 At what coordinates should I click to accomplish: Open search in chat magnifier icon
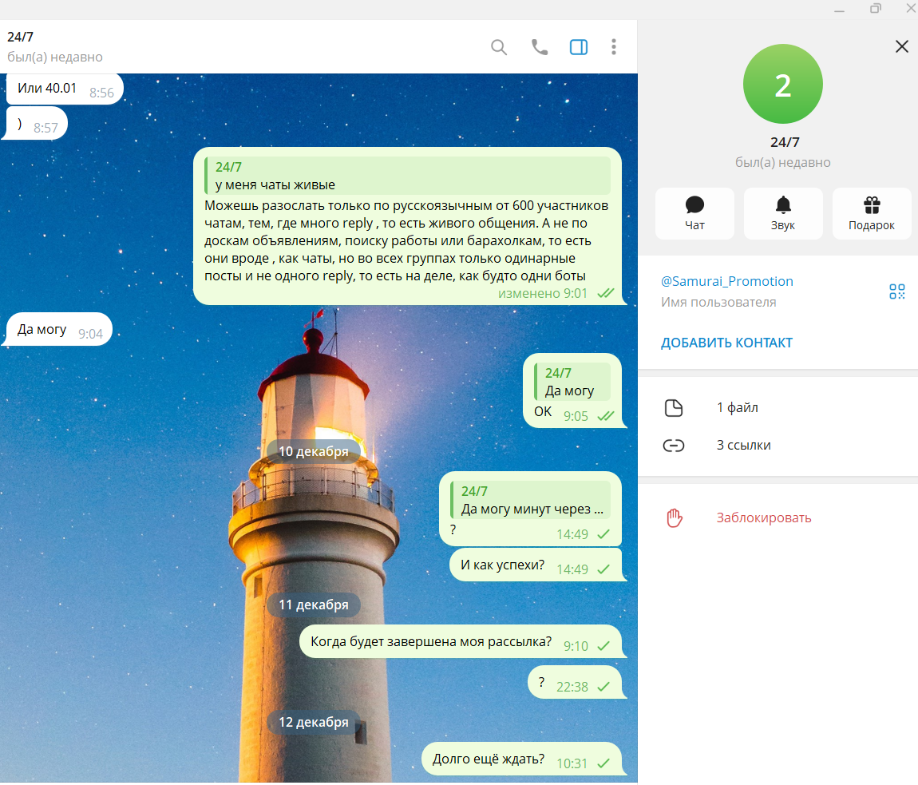pyautogui.click(x=499, y=47)
